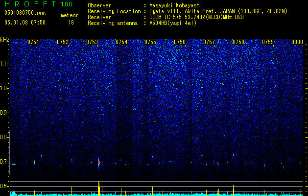Click the tallest yellow signal-level spike after 0753

[99, 188]
